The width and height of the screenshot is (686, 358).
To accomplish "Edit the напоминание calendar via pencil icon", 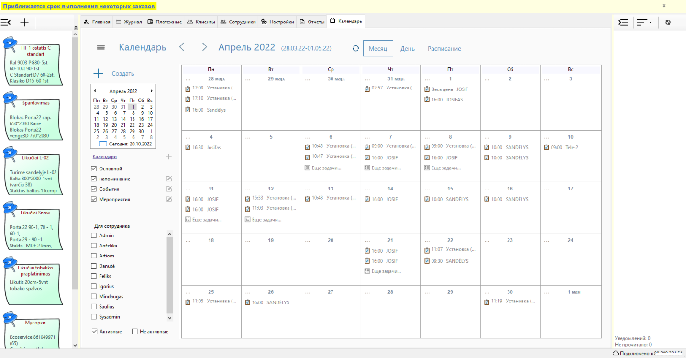I will pyautogui.click(x=168, y=179).
